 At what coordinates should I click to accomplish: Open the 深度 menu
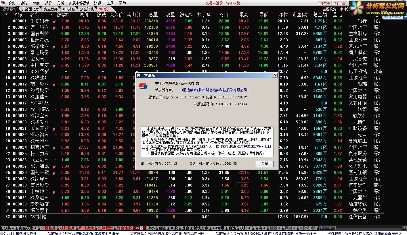coord(36,3)
